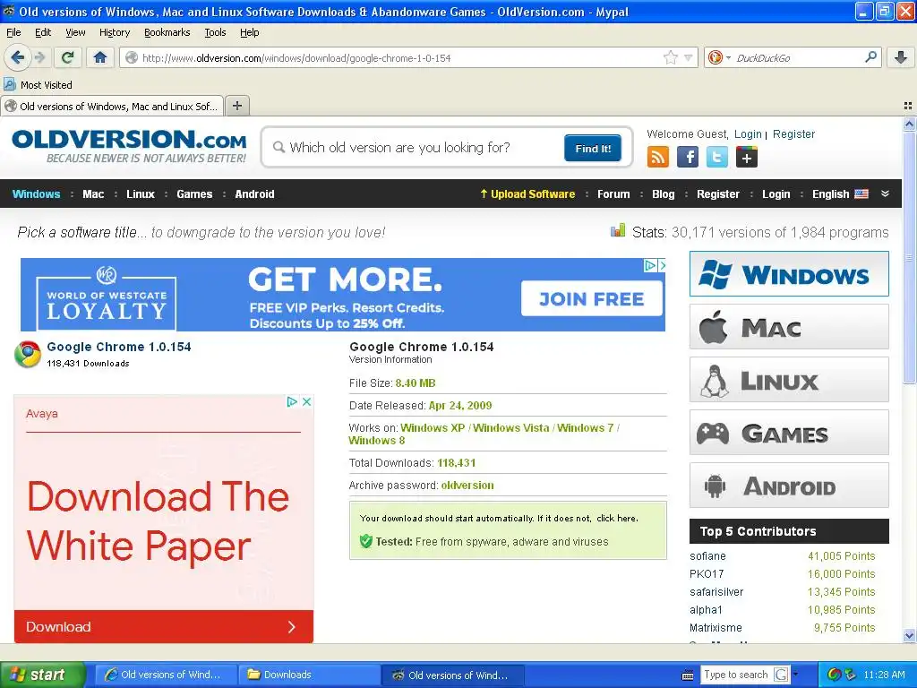Open the Forum link in nav bar
Screen dimensions: 917x688
coord(613,193)
